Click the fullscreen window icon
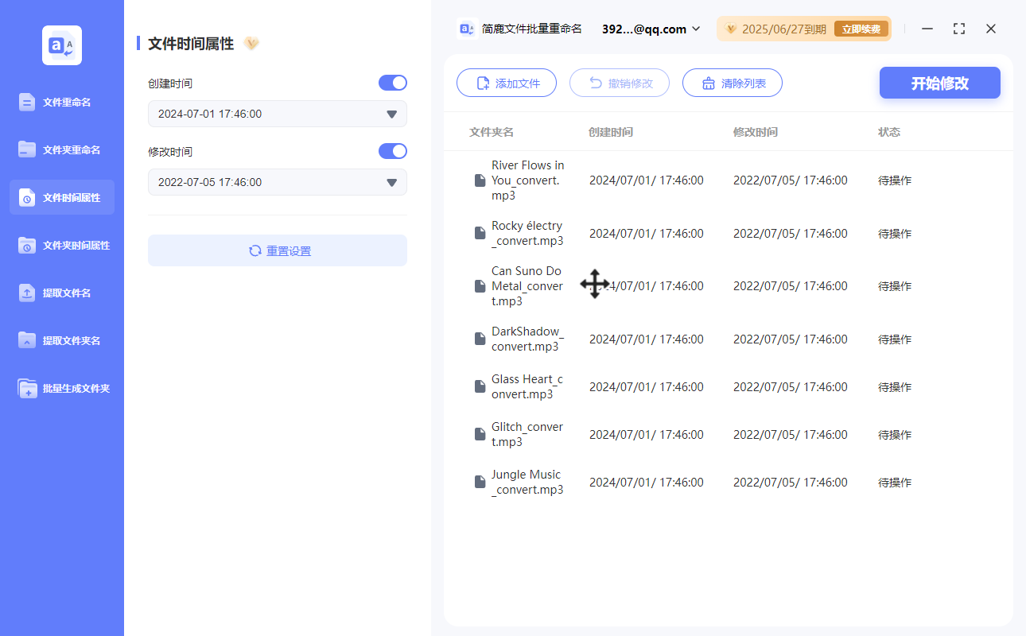The height and width of the screenshot is (636, 1026). pyautogui.click(x=959, y=29)
